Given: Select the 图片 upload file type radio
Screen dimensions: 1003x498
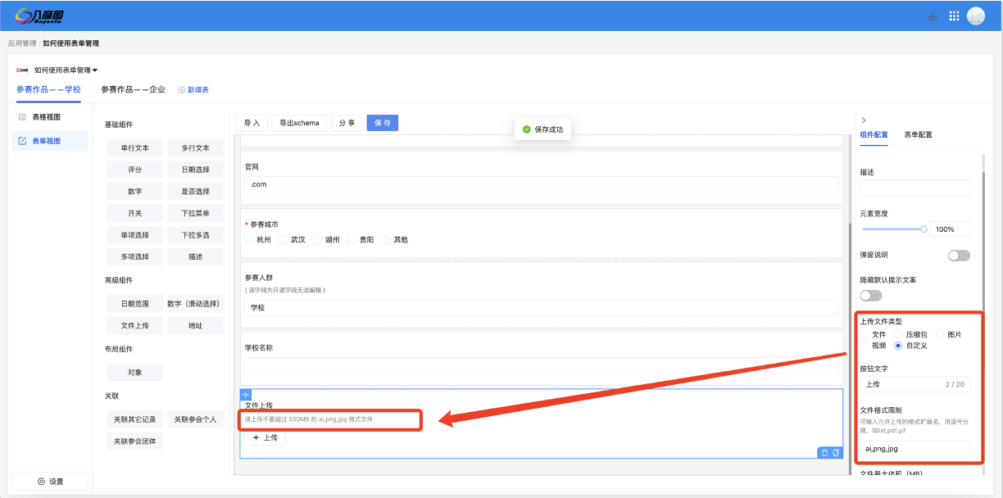Looking at the screenshot, I should (941, 334).
